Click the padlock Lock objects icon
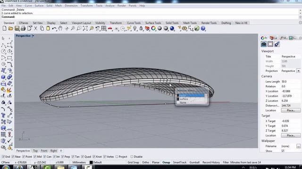The image size is (302, 169). click(x=141, y=29)
